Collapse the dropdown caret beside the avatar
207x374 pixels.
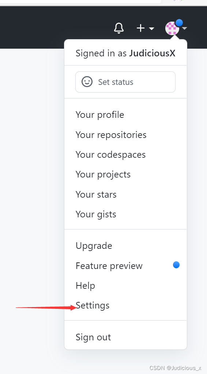click(x=185, y=29)
